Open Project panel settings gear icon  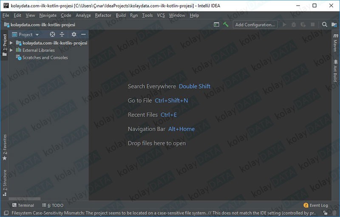point(74,34)
